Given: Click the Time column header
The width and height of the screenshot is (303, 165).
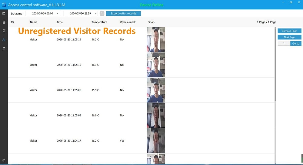Looking at the screenshot, I should point(60,22).
